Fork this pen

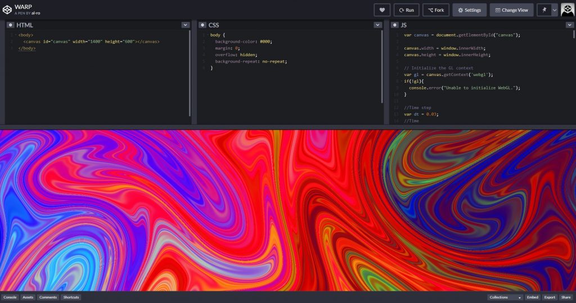click(x=436, y=10)
